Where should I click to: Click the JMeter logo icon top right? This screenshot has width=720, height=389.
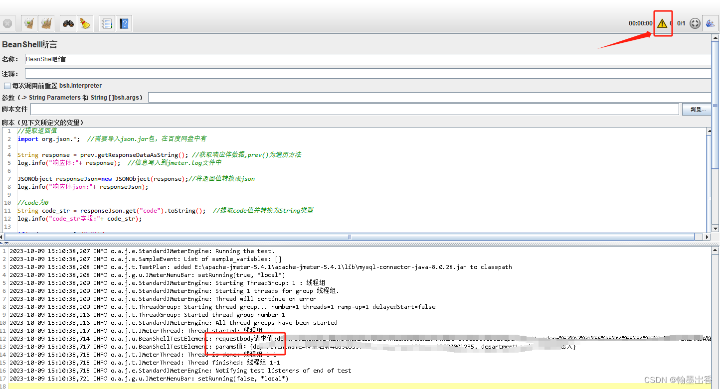tap(710, 22)
